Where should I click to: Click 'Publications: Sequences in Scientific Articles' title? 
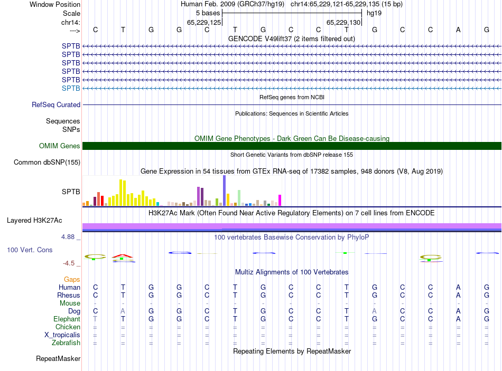click(292, 113)
